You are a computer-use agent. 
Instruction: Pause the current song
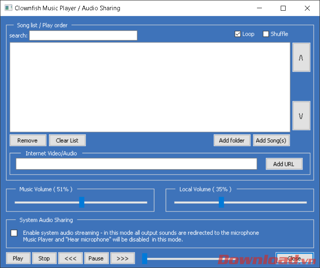pos(96,258)
